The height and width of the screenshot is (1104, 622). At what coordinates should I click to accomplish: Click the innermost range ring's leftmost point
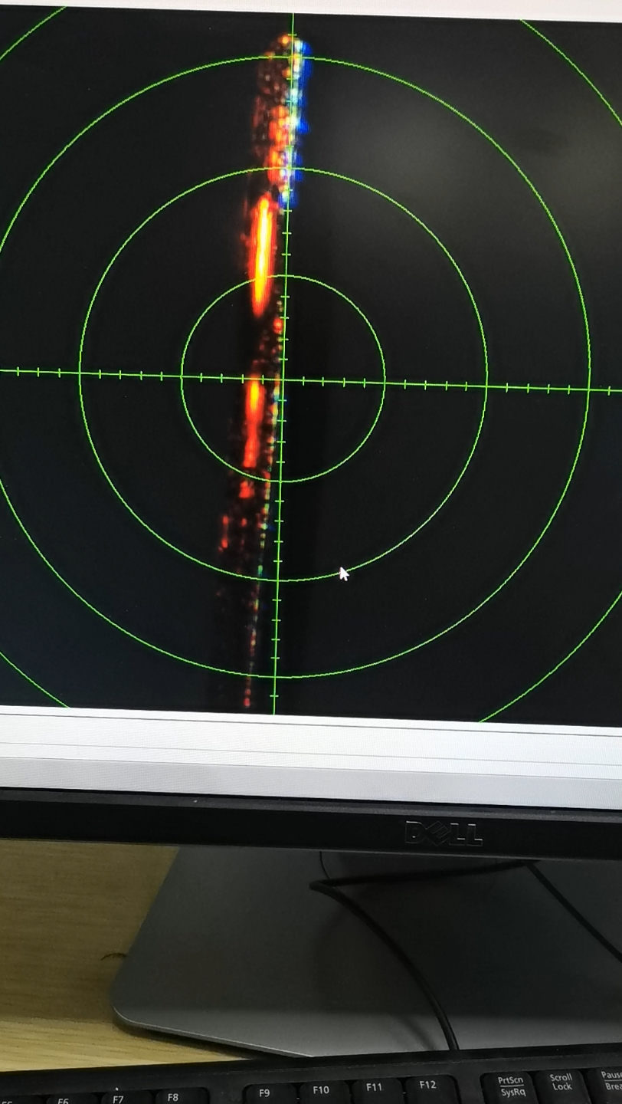[x=182, y=376]
